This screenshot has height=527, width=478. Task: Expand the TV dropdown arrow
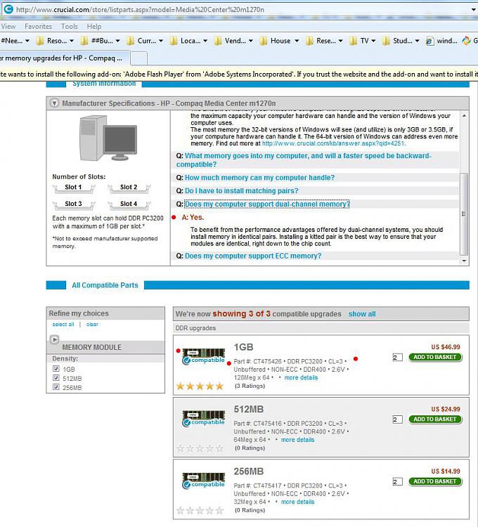pos(373,41)
